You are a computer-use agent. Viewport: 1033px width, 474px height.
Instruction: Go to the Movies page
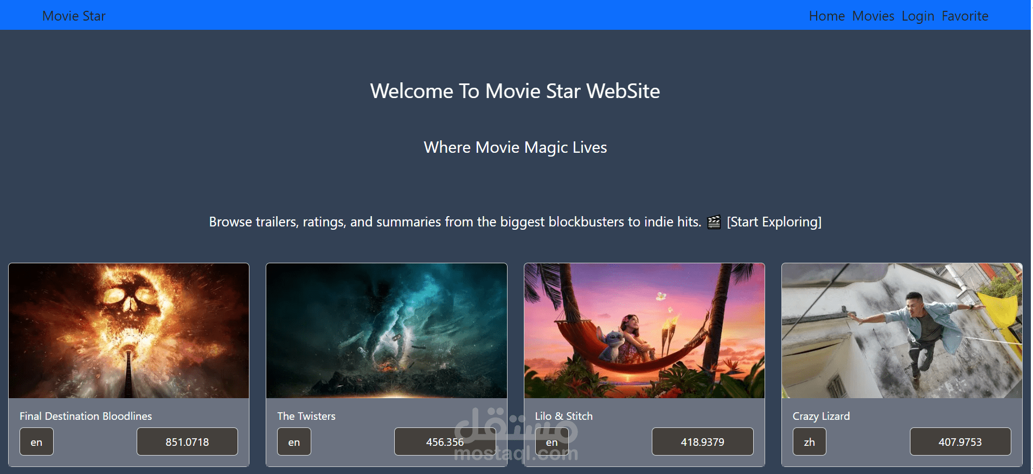pyautogui.click(x=873, y=16)
